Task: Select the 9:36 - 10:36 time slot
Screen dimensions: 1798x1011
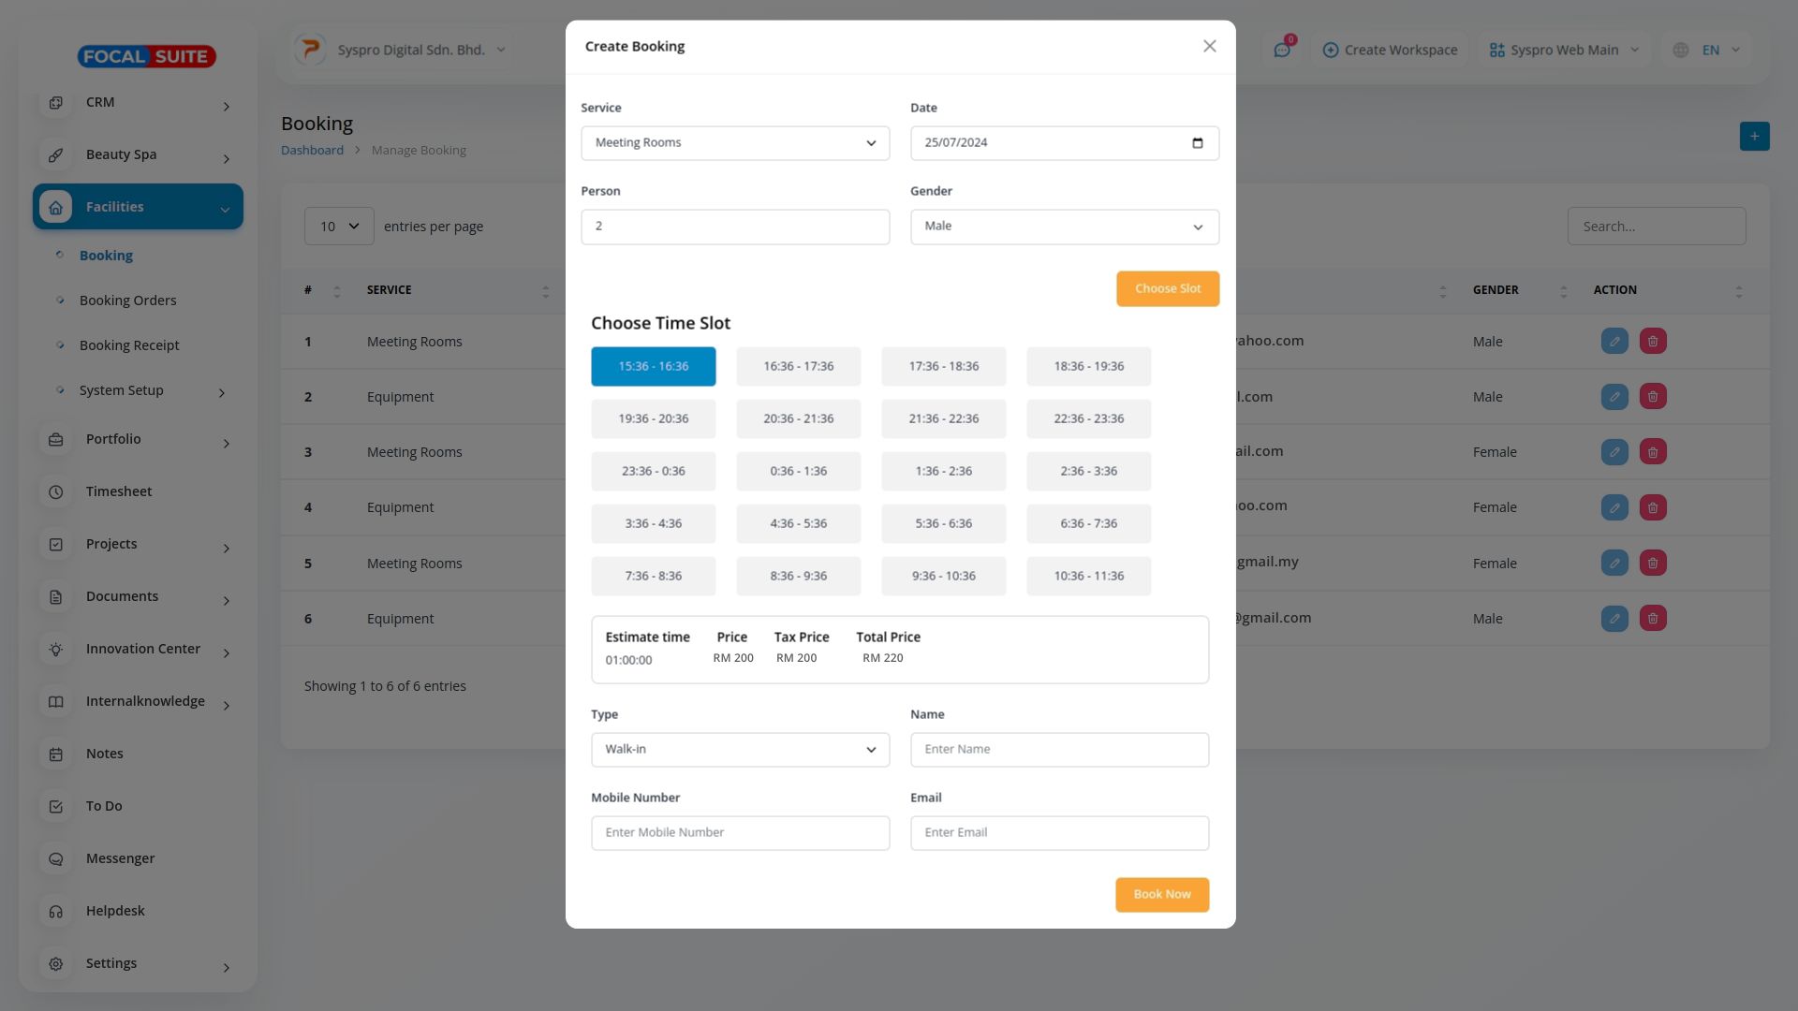Action: click(943, 577)
